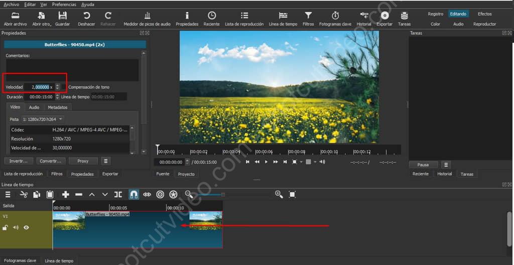Switch to the Efectos layout

[484, 14]
